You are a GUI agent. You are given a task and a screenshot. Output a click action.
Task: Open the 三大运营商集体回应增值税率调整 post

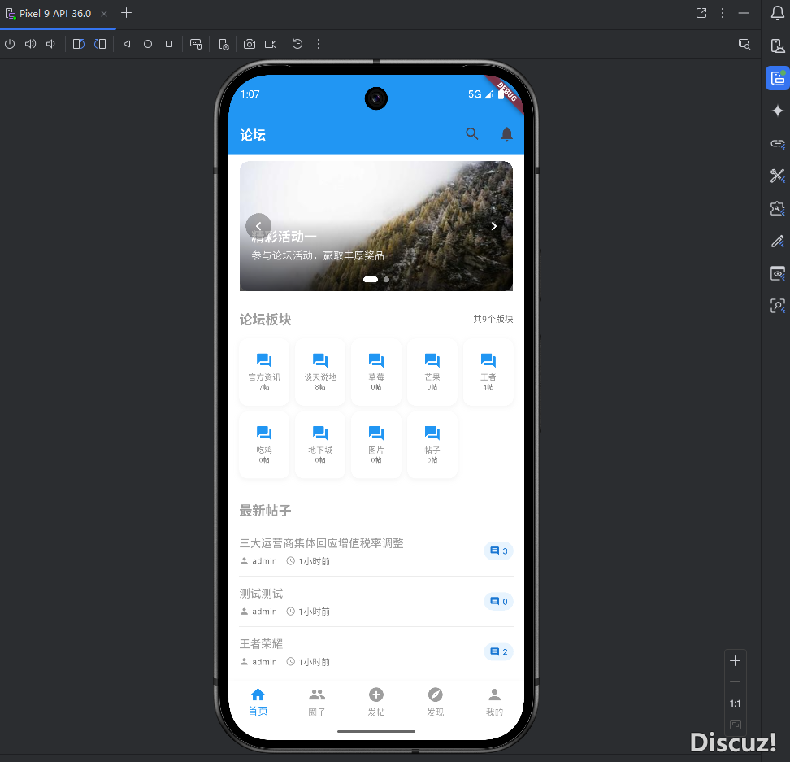(322, 543)
